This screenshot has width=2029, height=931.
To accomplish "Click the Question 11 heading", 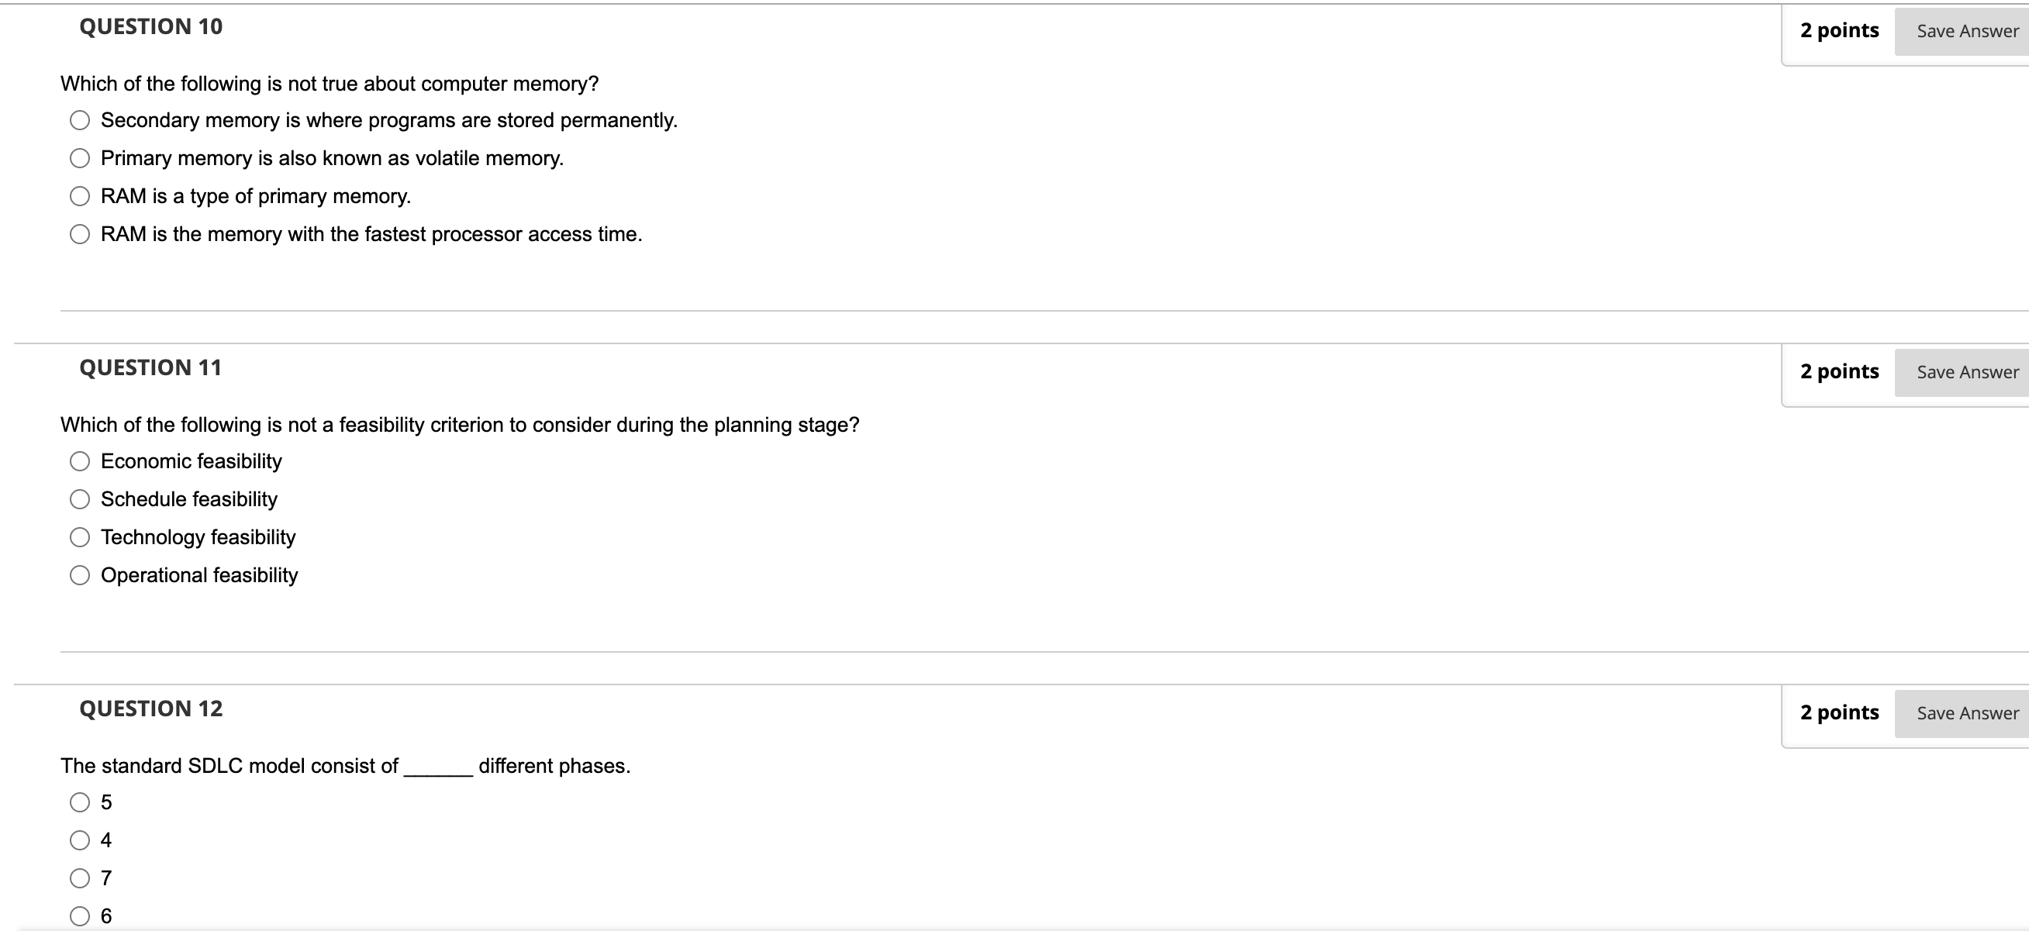I will point(151,368).
